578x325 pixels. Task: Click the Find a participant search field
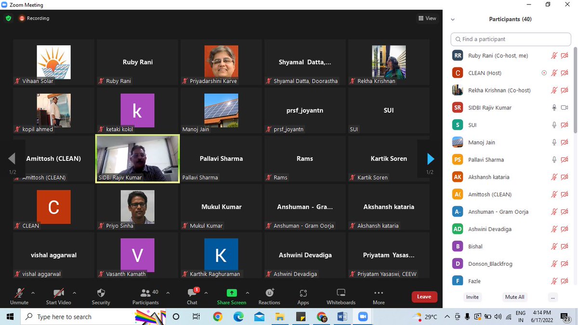(511, 39)
